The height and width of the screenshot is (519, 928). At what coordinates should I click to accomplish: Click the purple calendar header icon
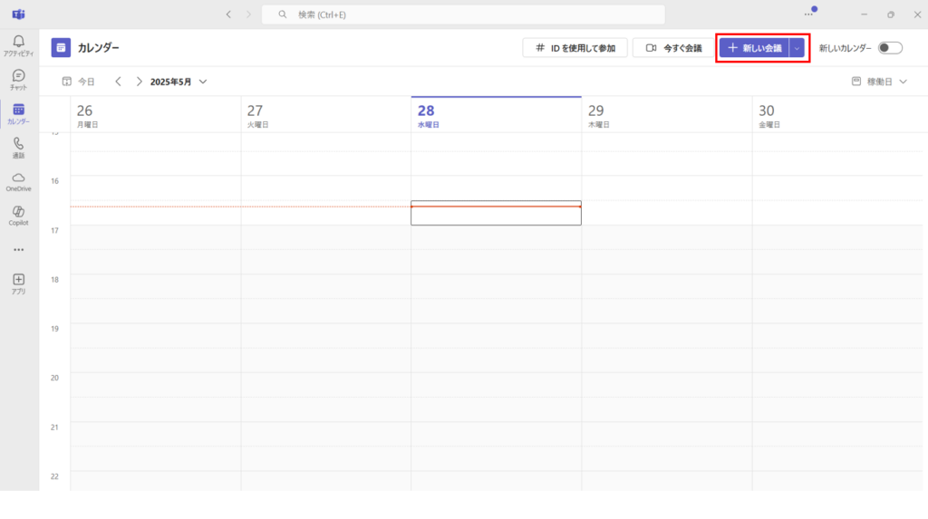click(61, 47)
